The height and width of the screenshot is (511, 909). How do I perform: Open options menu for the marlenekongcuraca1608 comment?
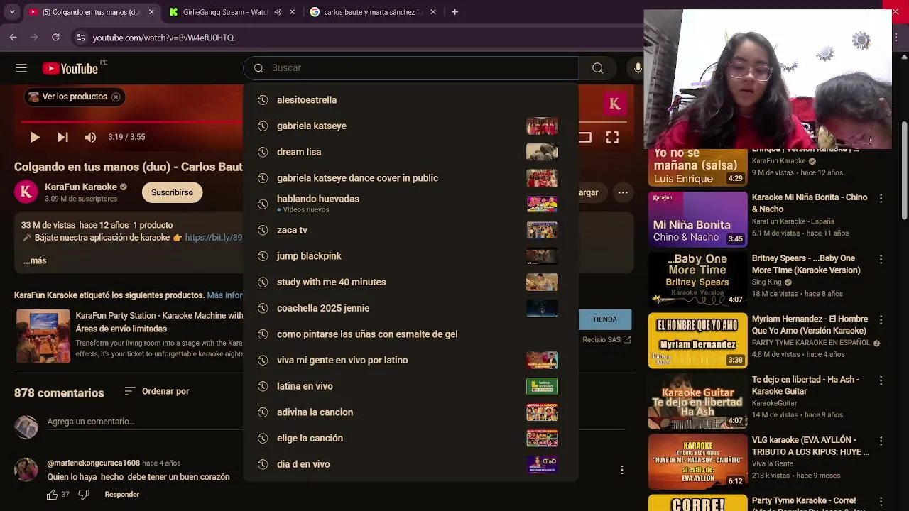tap(622, 470)
